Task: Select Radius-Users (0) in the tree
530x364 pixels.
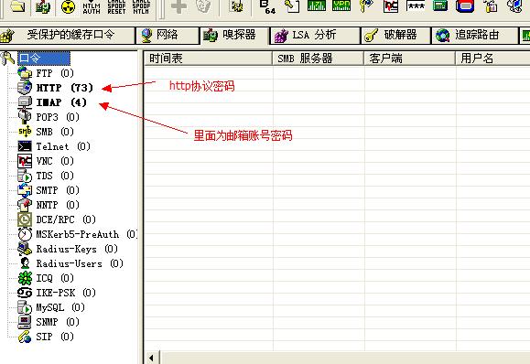Action: click(x=80, y=263)
